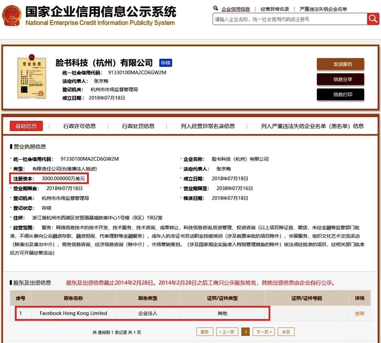Click the 股东名称 column header
The width and height of the screenshot is (381, 343).
(x=73, y=298)
